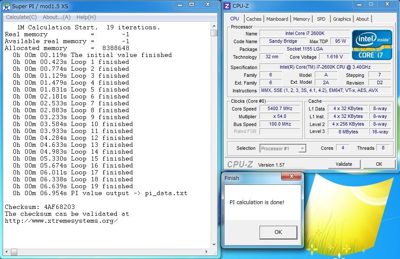Click the Super PI title bar icon
Viewport: 400px width, 259px height.
click(6, 6)
